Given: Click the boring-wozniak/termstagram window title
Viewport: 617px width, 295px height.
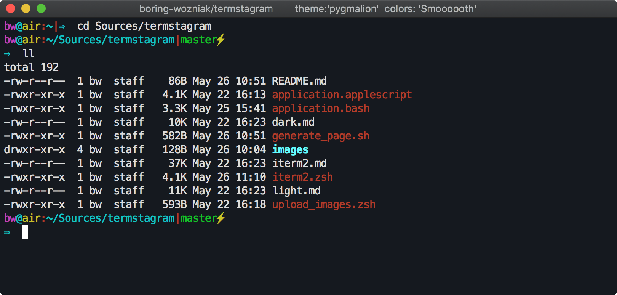Looking at the screenshot, I should [x=206, y=9].
